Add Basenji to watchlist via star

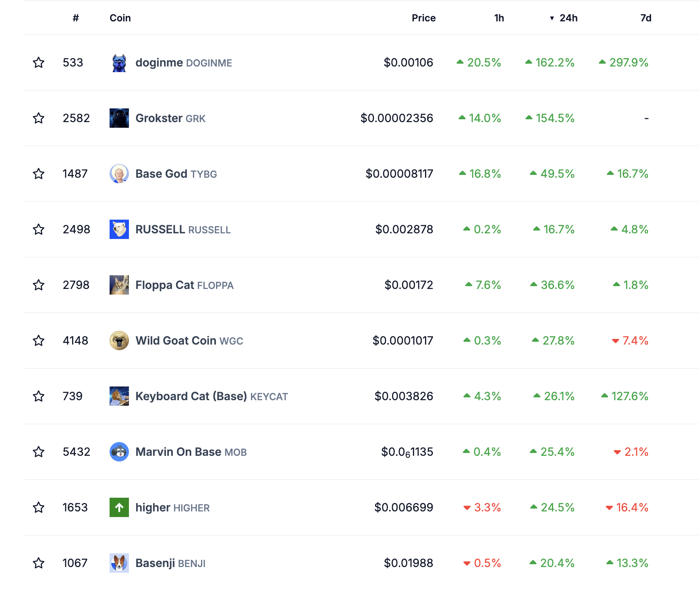point(39,563)
